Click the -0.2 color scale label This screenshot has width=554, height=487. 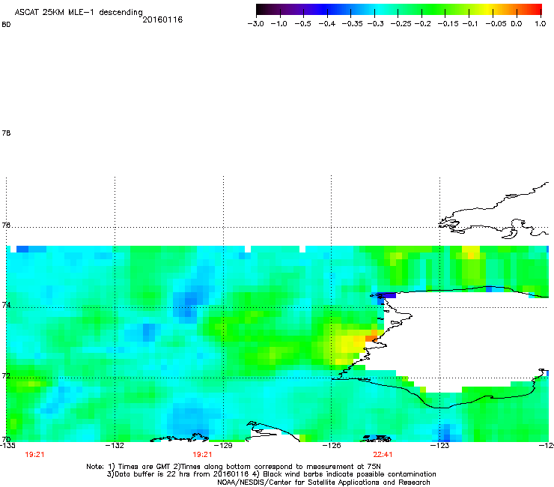click(x=422, y=24)
